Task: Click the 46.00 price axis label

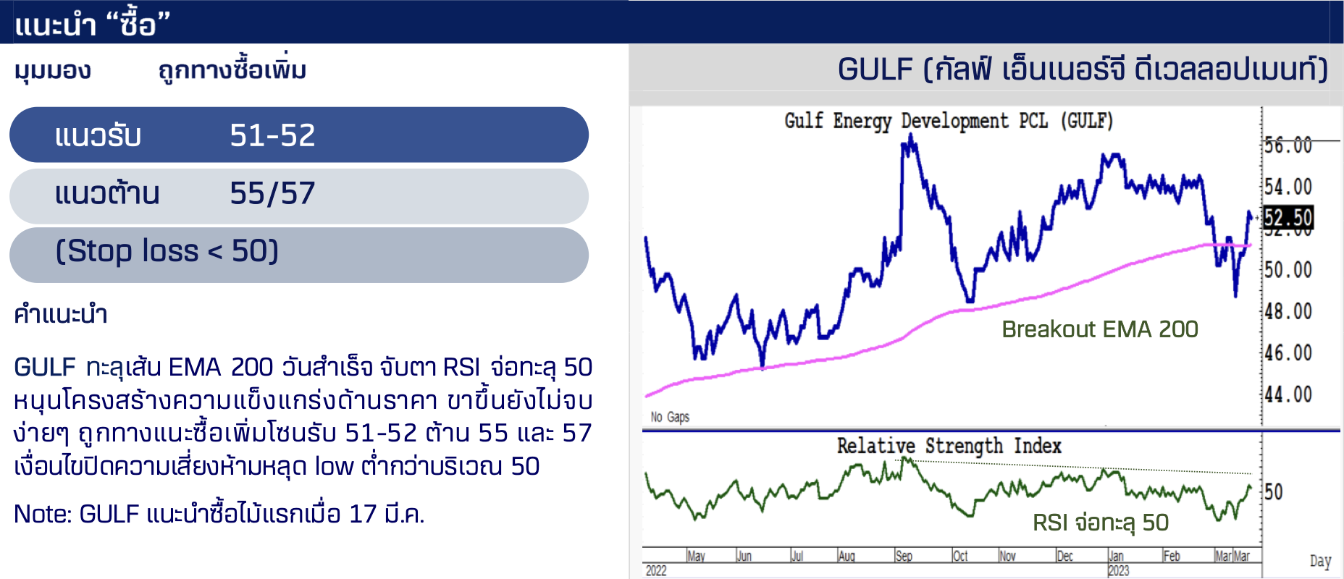Action: (1288, 352)
